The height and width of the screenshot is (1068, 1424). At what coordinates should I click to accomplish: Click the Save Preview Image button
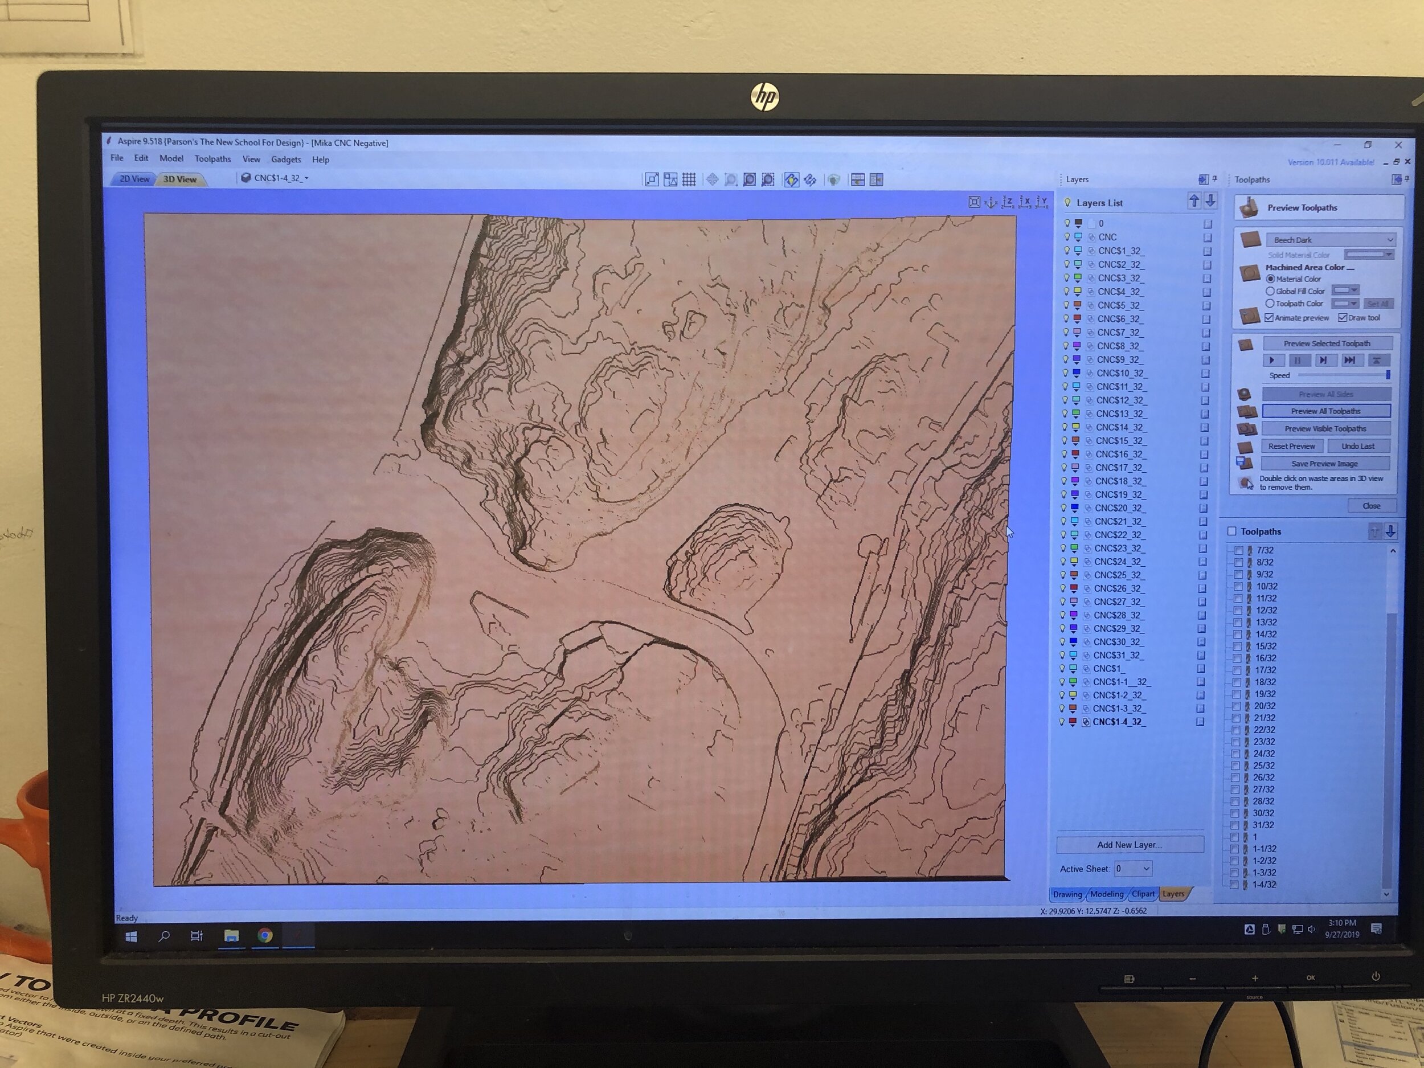coord(1324,464)
